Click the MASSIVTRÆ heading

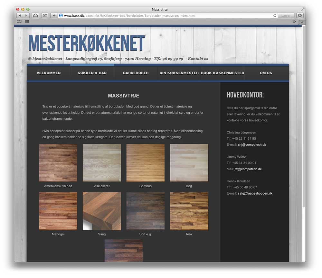pyautogui.click(x=124, y=96)
